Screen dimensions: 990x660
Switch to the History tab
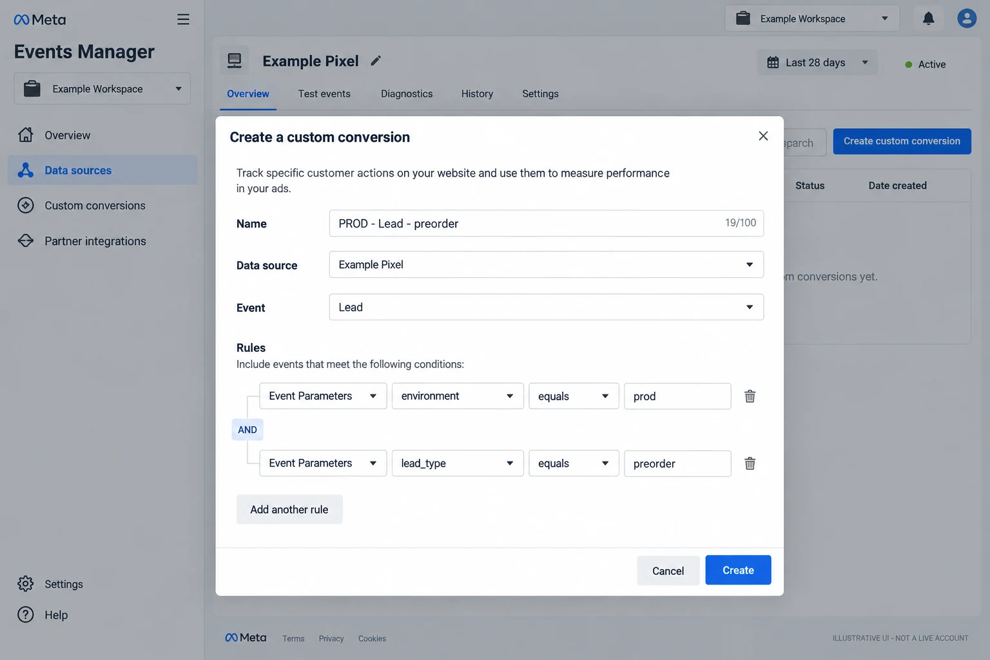[477, 94]
